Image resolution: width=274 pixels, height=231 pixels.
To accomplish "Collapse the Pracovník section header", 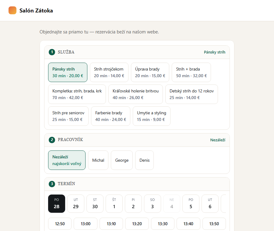I will point(137,140).
